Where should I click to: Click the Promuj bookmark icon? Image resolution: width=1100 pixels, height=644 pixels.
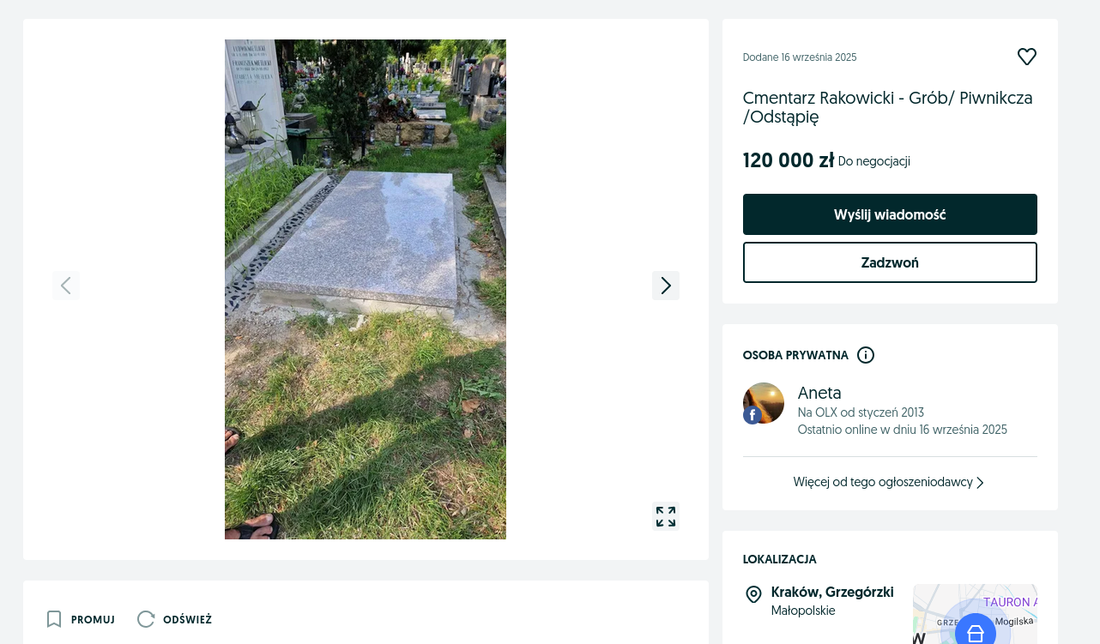(54, 619)
